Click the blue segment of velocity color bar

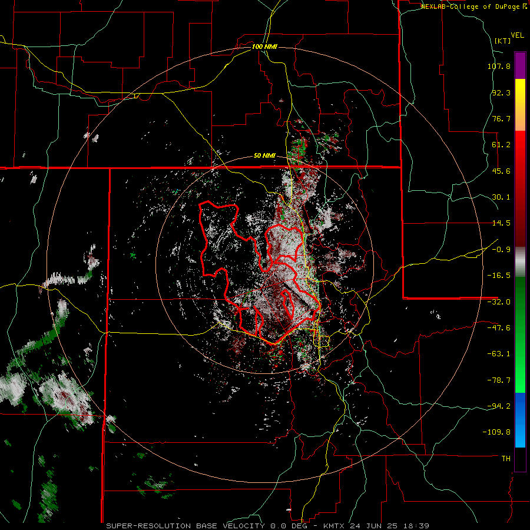520,420
